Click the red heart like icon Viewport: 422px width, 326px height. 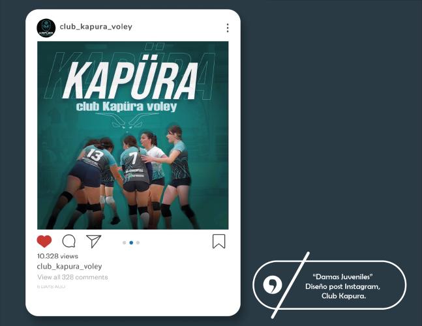pos(44,241)
